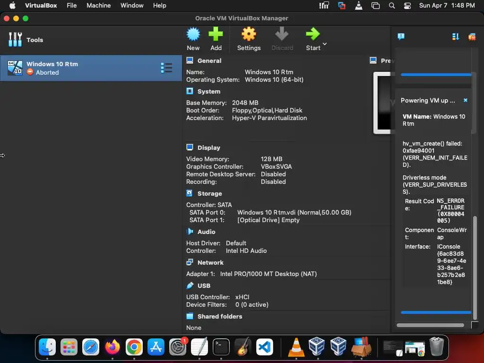Image resolution: width=484 pixels, height=363 pixels.
Task: Open Spotlight search in menu bar
Action: tap(392, 6)
